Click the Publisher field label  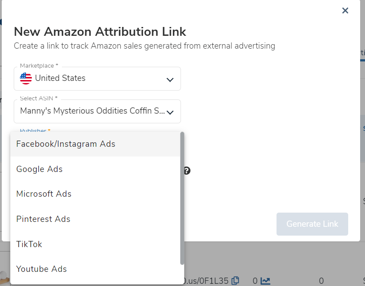coord(35,131)
